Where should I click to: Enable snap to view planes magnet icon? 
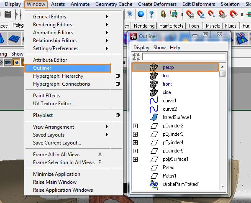click(x=223, y=14)
